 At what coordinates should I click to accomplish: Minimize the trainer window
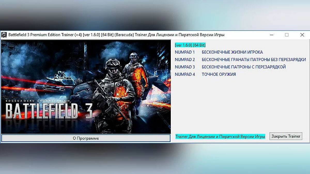(271, 35)
